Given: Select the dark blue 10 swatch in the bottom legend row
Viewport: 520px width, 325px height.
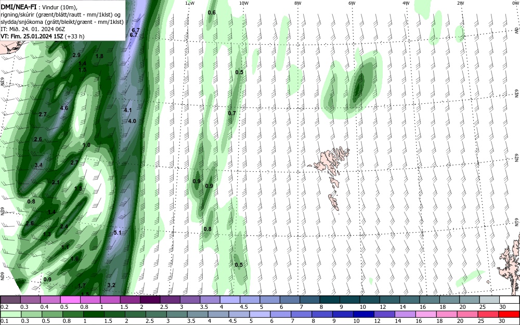Looking at the screenshot, I should click(x=363, y=314).
